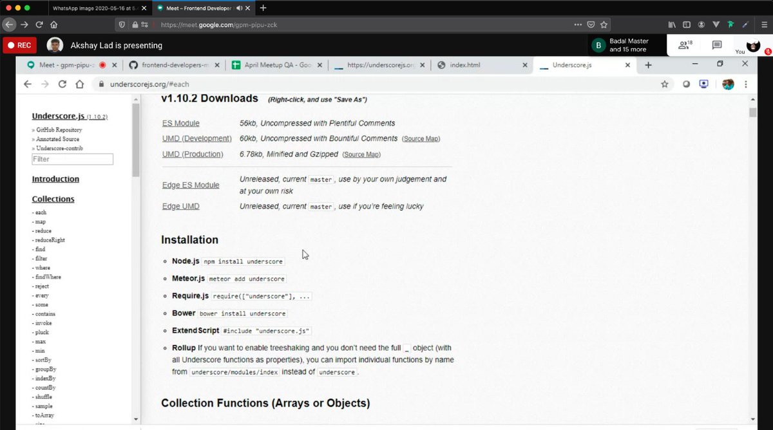Click the Chrome screen-sharing extension icon
This screenshot has height=430, width=773.
pos(704,84)
